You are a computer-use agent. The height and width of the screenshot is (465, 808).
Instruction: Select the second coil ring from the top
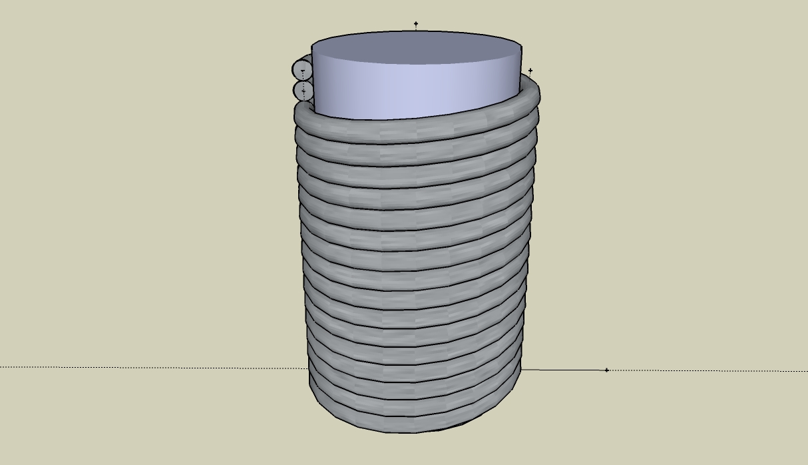(x=416, y=151)
